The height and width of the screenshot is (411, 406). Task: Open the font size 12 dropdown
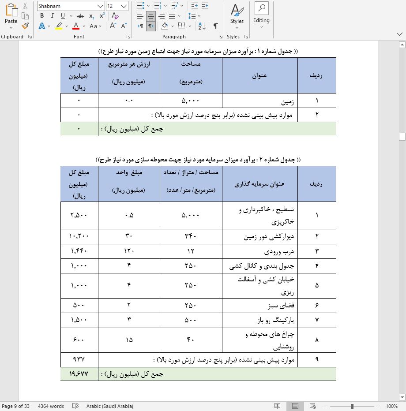coord(124,6)
